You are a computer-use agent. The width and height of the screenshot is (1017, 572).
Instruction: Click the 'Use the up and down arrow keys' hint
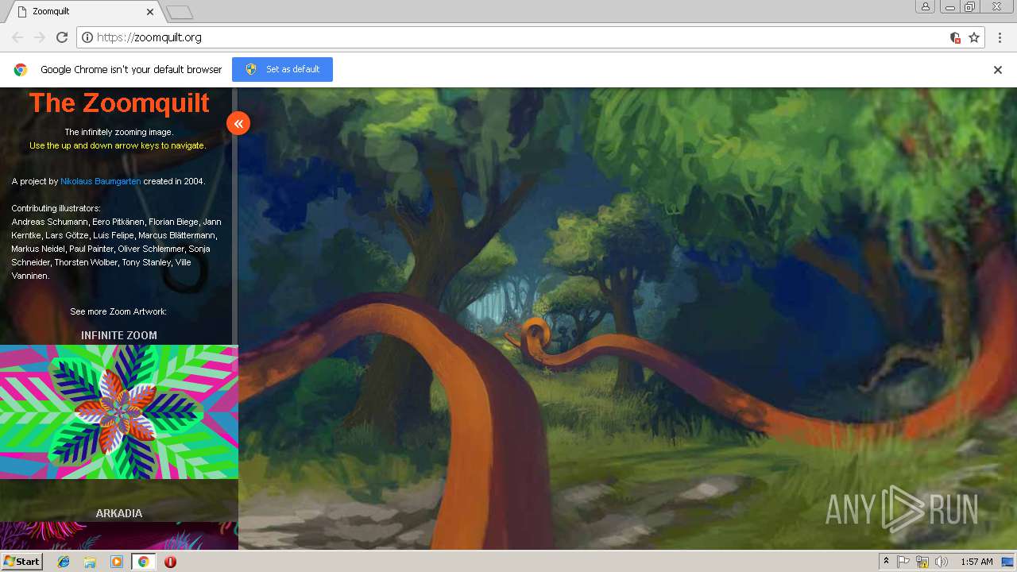(x=118, y=145)
